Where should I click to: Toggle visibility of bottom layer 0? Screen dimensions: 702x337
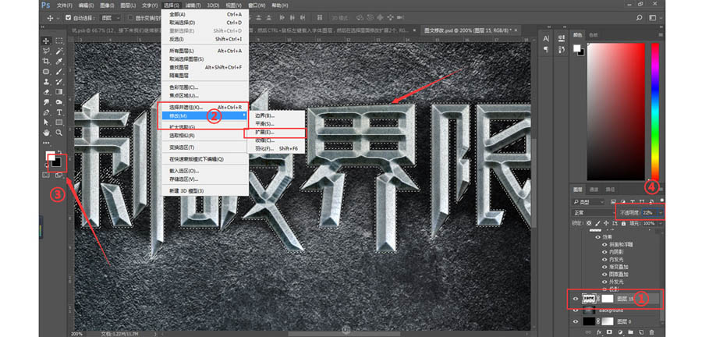(576, 321)
